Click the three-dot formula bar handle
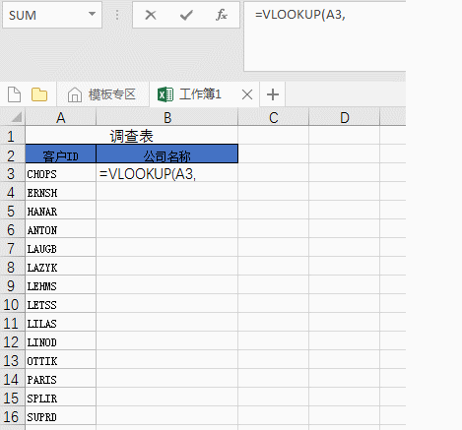Viewport: 462px width, 430px height. pos(117,15)
